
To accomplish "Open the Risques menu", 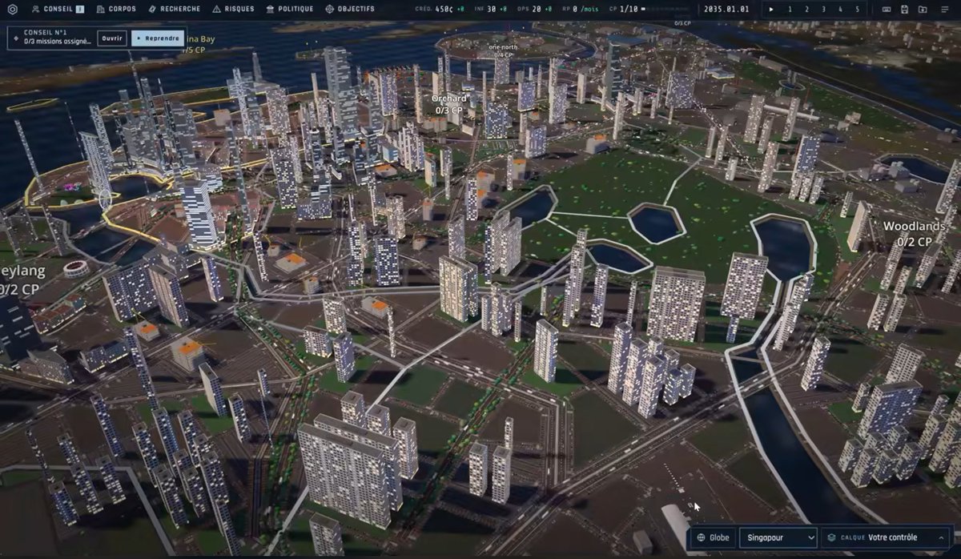I will [234, 9].
